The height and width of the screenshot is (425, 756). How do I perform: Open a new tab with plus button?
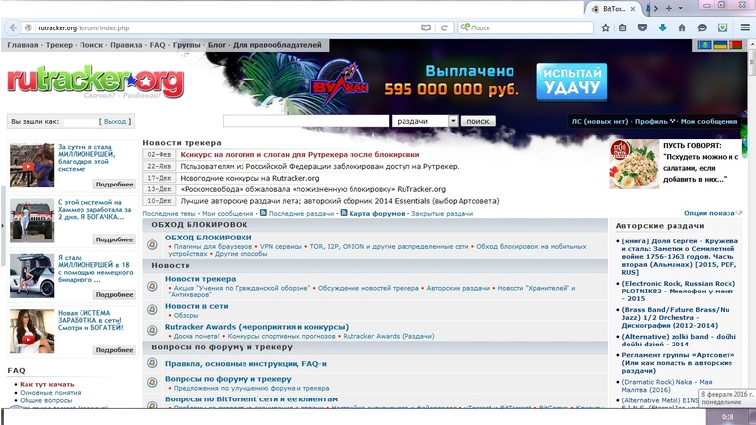(x=669, y=8)
